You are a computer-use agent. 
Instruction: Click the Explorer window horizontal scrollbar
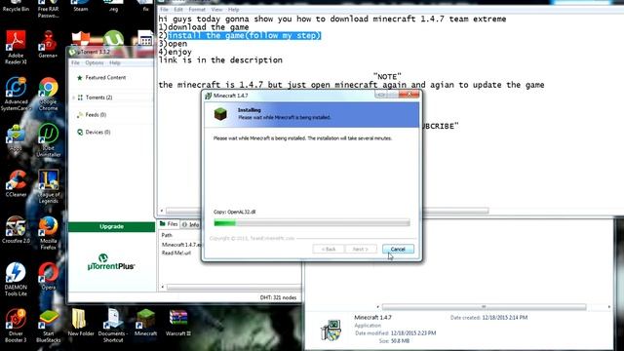point(484,307)
